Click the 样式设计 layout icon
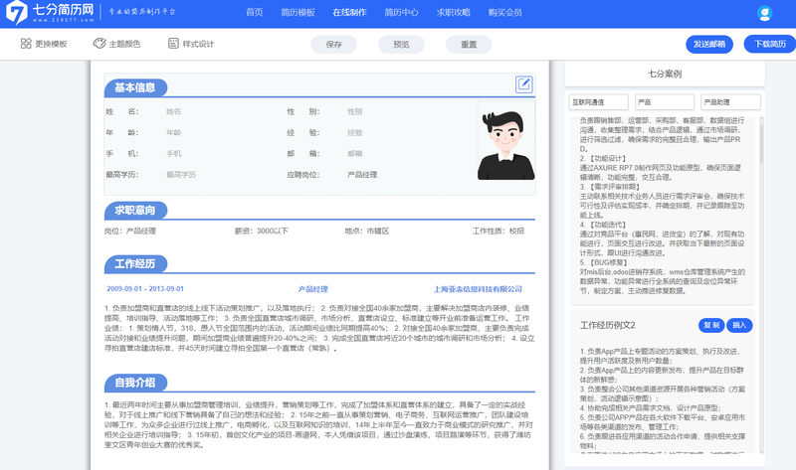The image size is (796, 470). coord(173,44)
